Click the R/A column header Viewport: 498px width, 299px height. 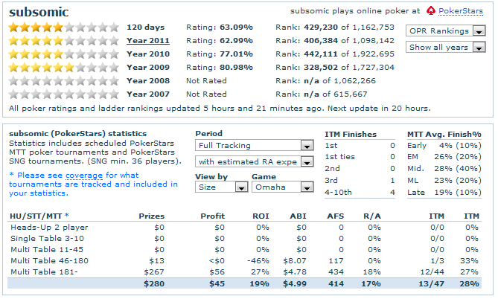[x=372, y=216]
